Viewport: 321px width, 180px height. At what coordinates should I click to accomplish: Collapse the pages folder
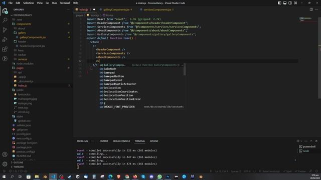pos(20,68)
